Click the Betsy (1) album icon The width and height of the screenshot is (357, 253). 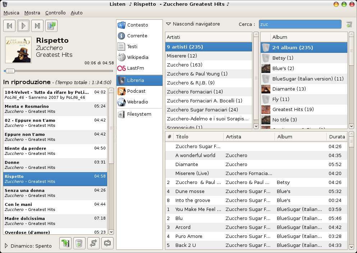tap(266, 58)
